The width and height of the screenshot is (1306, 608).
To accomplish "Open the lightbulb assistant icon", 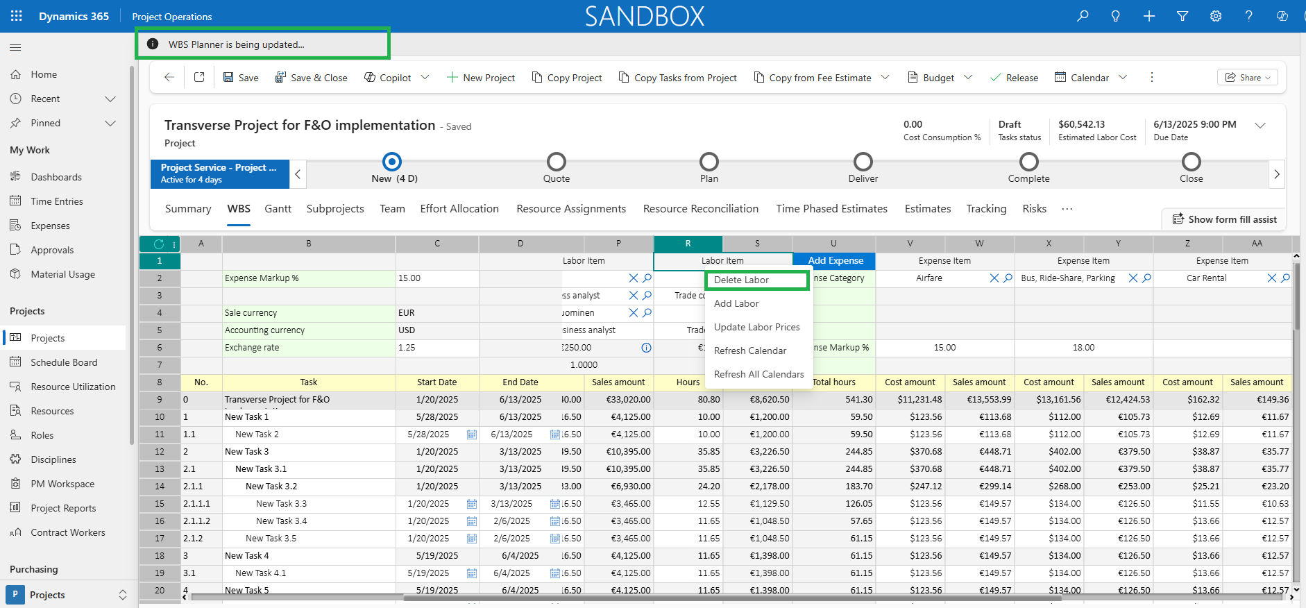I will pos(1116,16).
